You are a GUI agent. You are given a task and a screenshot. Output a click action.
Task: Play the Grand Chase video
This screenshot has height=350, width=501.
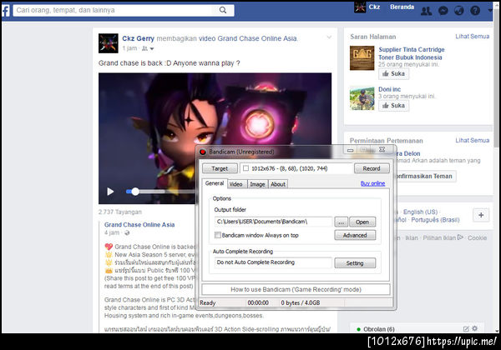point(110,192)
